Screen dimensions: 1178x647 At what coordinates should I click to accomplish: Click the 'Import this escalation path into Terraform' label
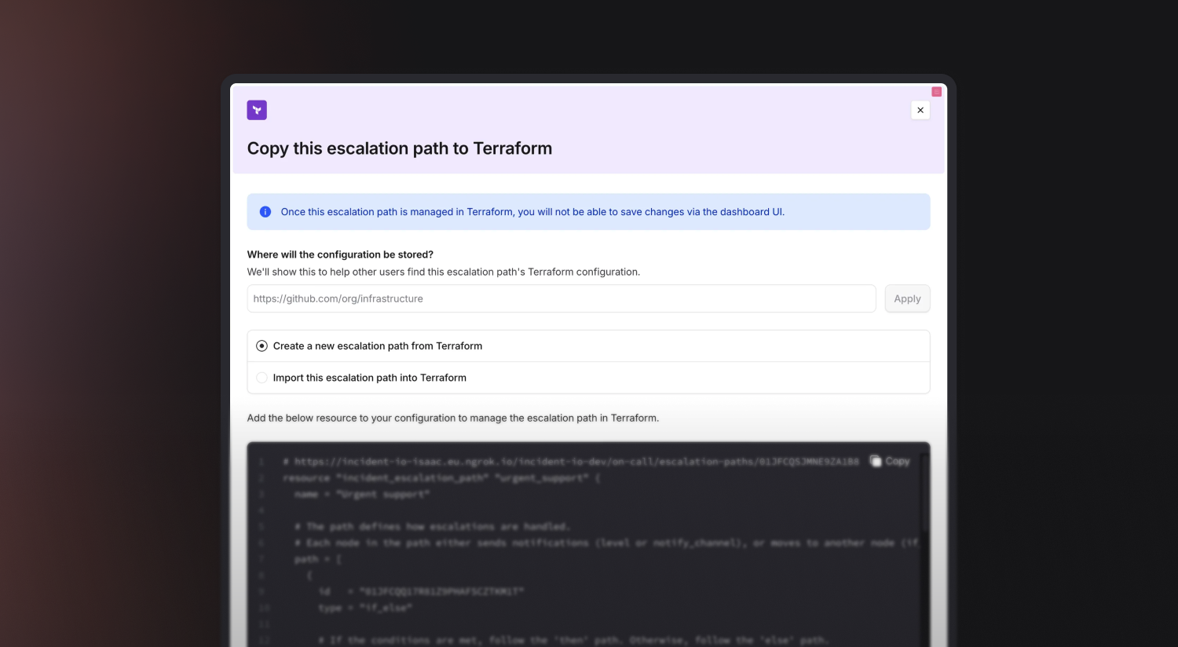point(370,378)
